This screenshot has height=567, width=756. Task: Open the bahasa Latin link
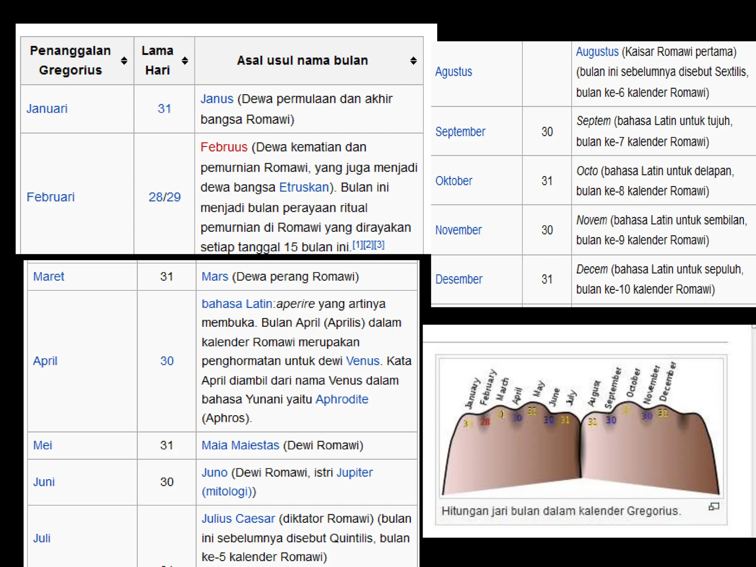click(237, 304)
